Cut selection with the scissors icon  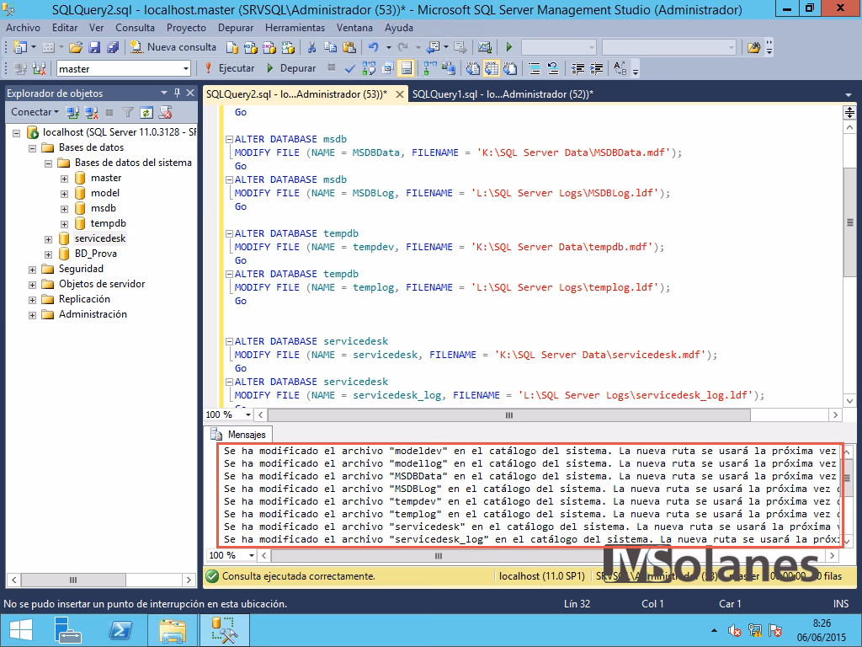pyautogui.click(x=311, y=47)
